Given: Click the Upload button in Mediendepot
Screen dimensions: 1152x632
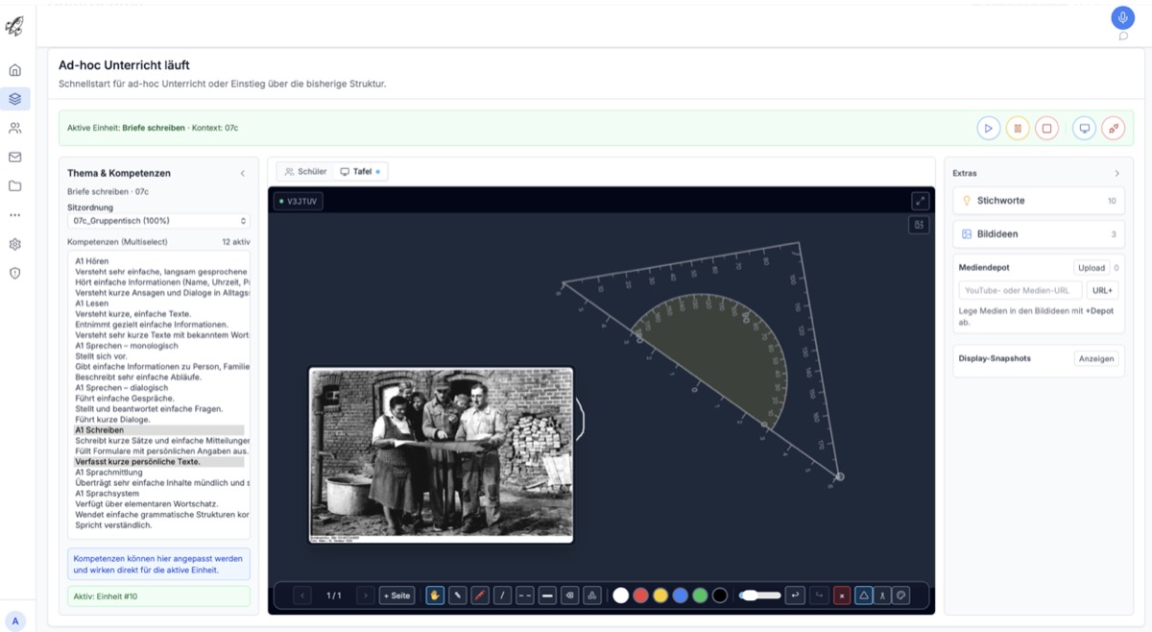Looking at the screenshot, I should point(1091,268).
